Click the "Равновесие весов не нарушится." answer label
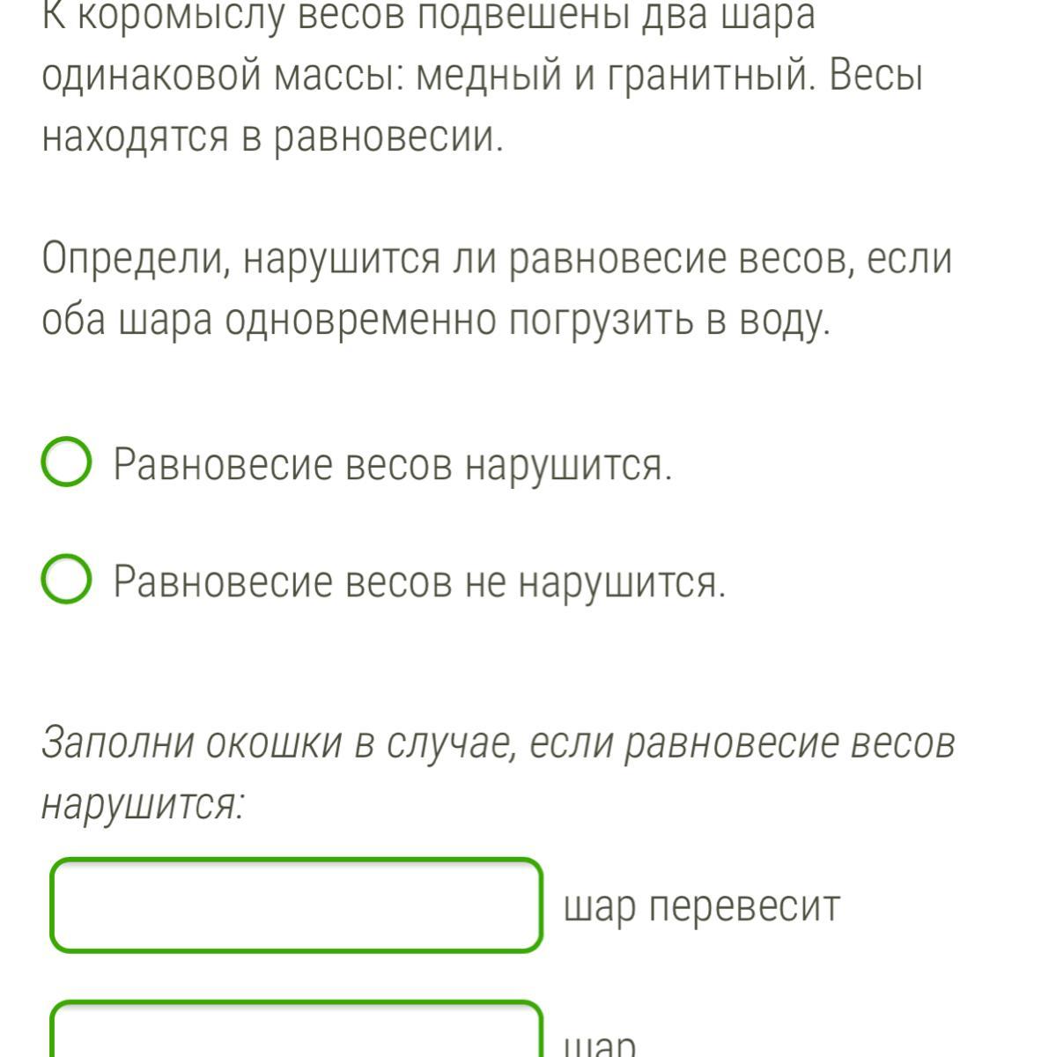The height and width of the screenshot is (1057, 1056). (420, 581)
